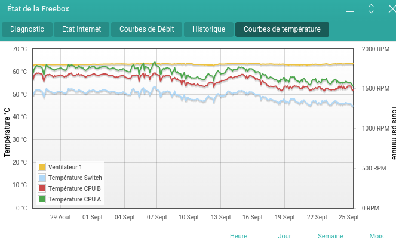
Task: Minimize the État de la Freebox window
Action: coord(349,11)
